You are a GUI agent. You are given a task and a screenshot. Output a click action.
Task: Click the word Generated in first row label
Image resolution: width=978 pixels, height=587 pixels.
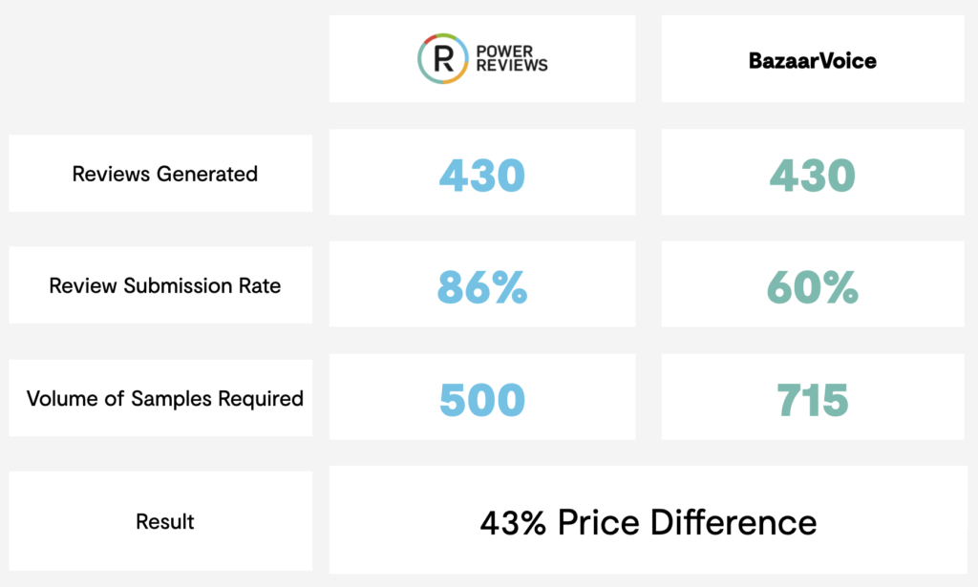point(207,174)
